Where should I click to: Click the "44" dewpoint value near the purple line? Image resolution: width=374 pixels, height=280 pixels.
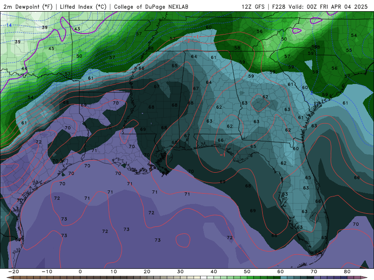pyautogui.click(x=24, y=69)
